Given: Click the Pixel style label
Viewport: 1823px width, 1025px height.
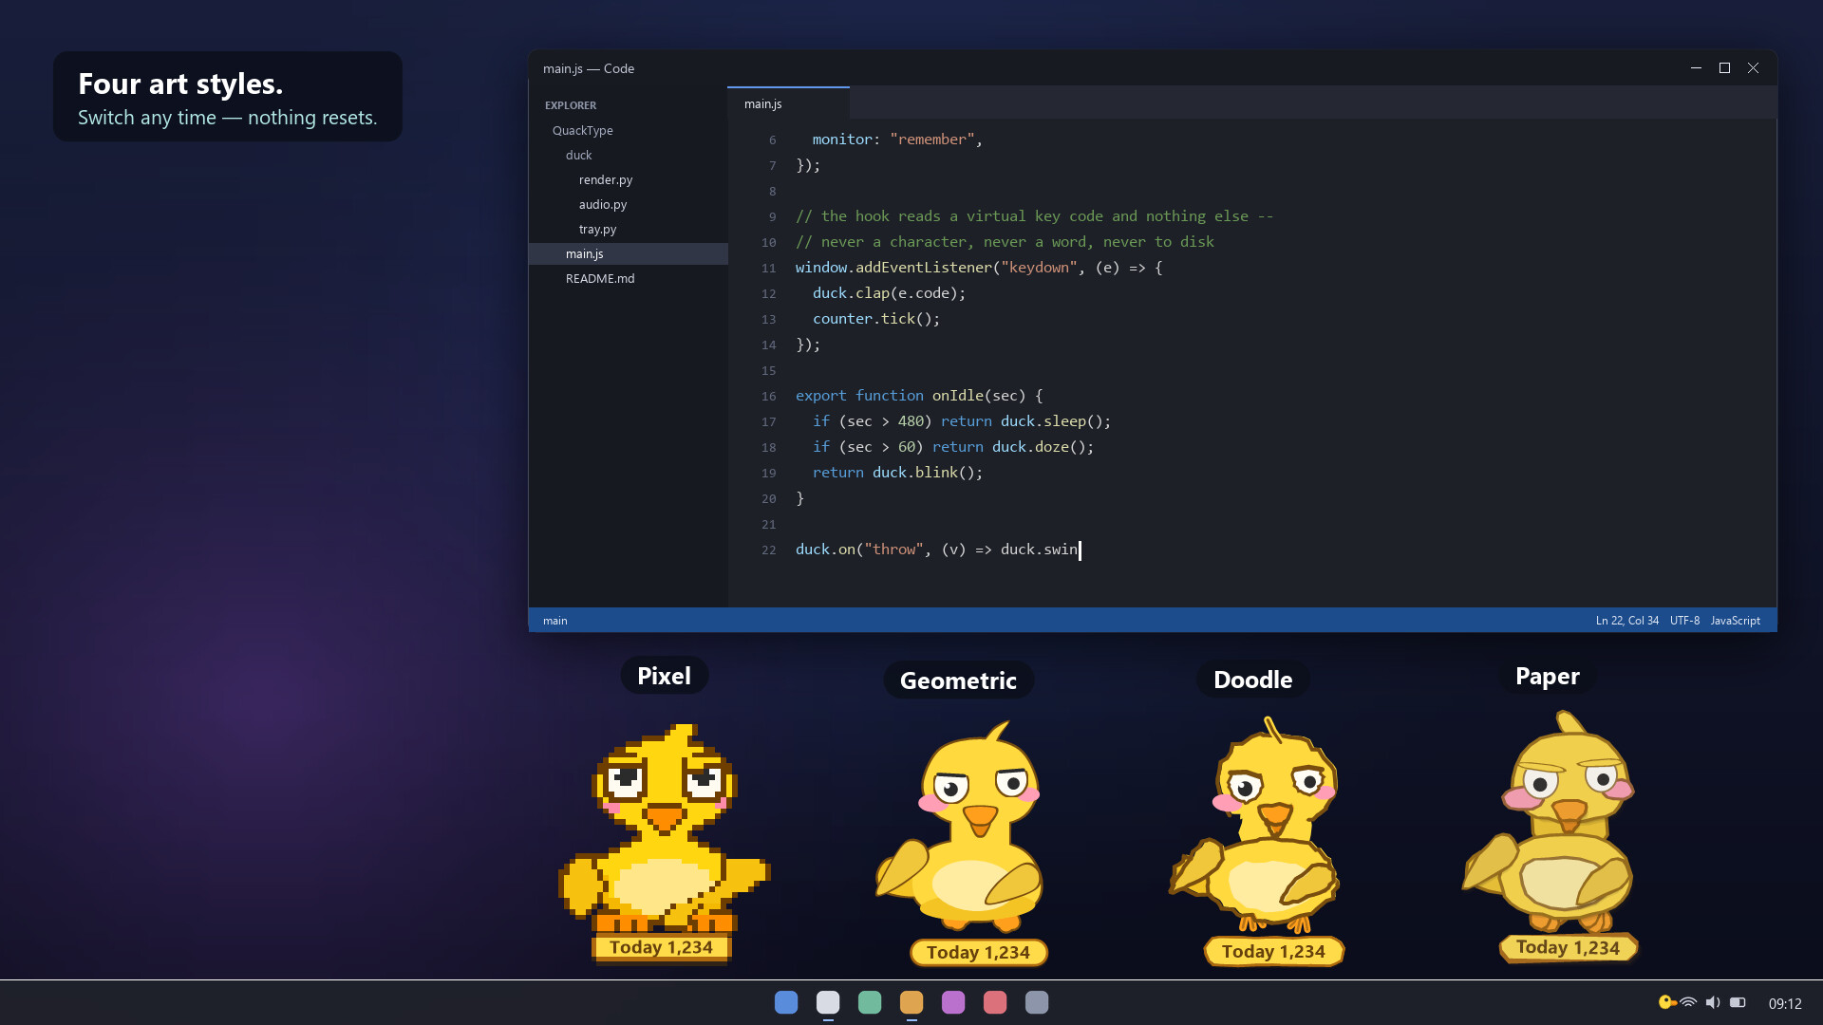Looking at the screenshot, I should 664,676.
